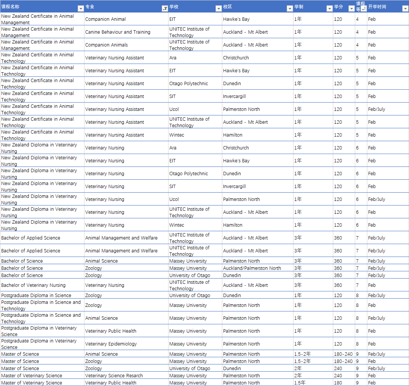The width and height of the screenshot is (409, 386).
Task: Open the 课程名称 column filter dropdown
Action: 81,9
